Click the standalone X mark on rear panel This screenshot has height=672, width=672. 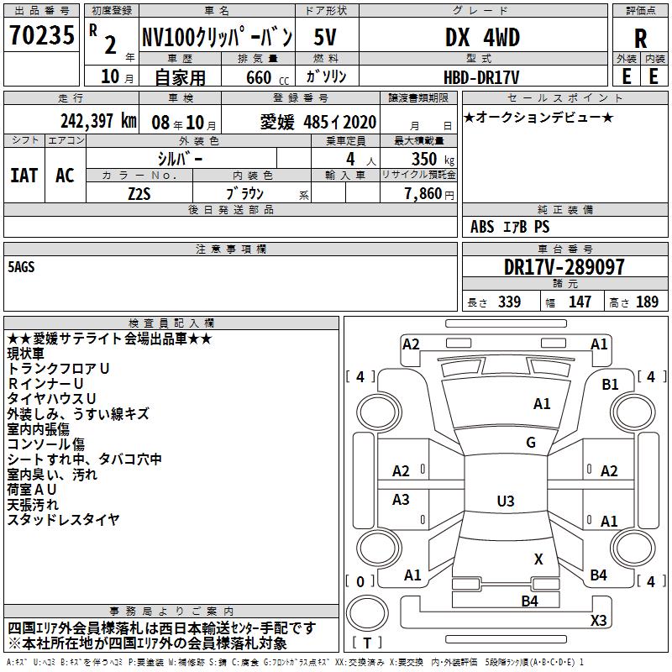tap(538, 559)
